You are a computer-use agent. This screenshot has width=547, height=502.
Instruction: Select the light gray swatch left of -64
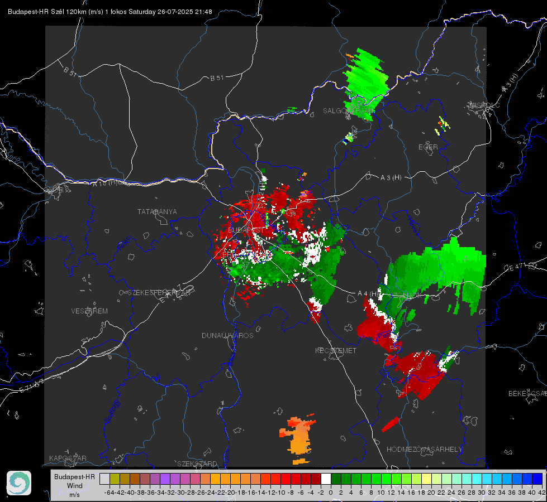104,479
